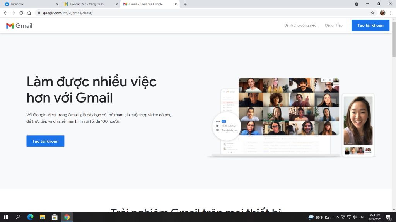Switch to Hỏi đáp 247 tab

90,4
